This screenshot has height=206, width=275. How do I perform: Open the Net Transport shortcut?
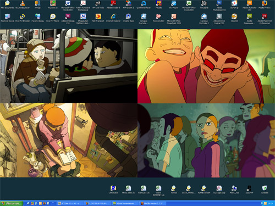pyautogui.click(x=98, y=18)
